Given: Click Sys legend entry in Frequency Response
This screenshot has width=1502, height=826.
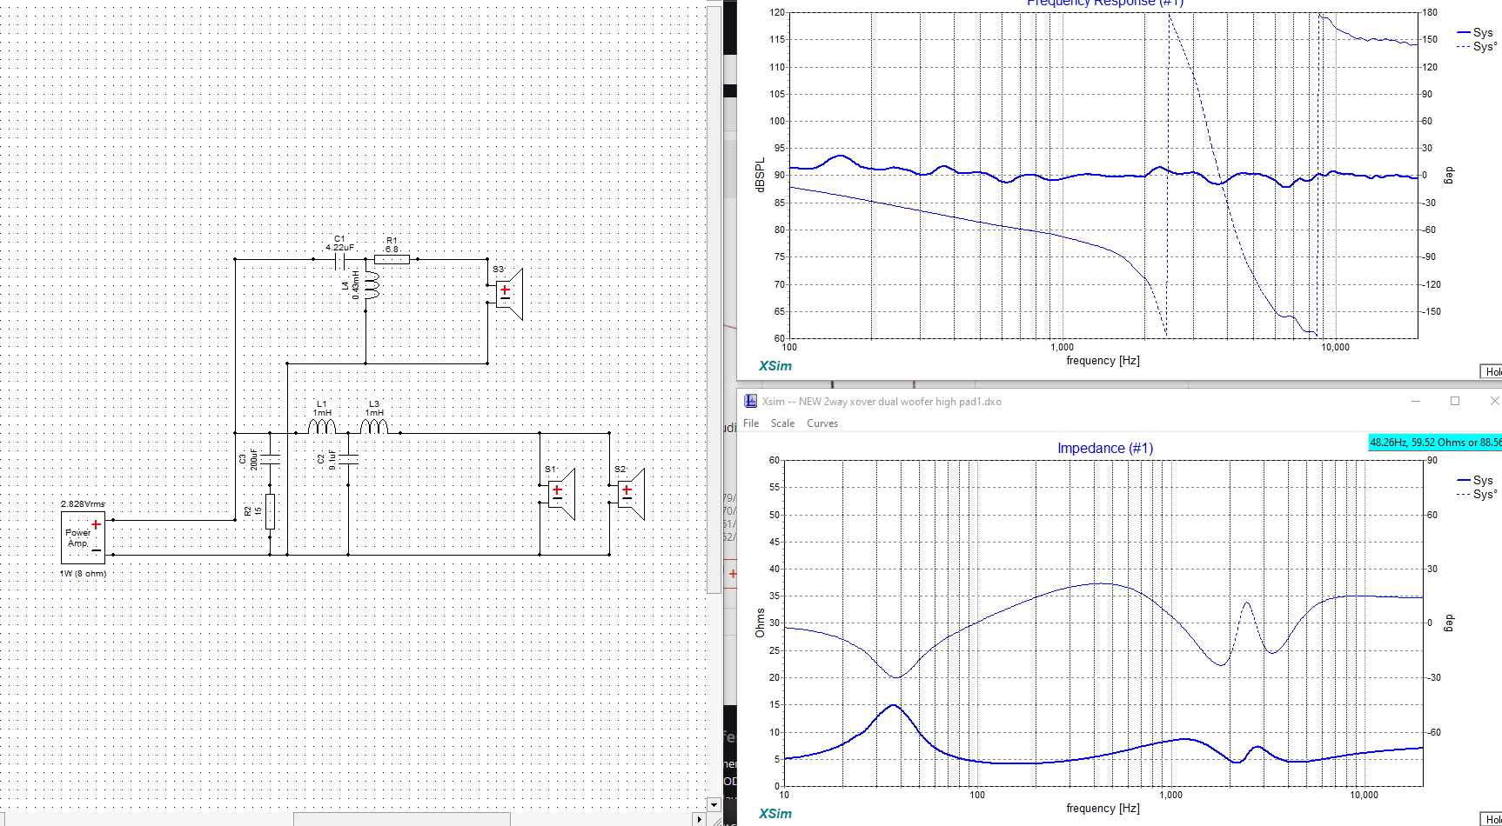Looking at the screenshot, I should coord(1475,32).
